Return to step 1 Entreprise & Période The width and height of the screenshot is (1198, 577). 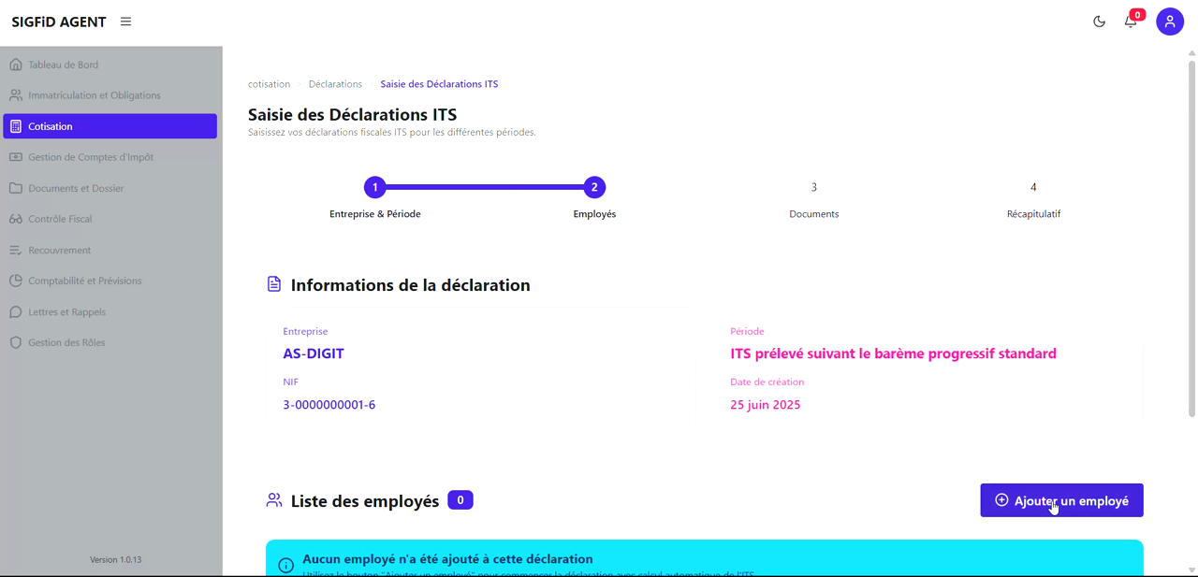pyautogui.click(x=375, y=187)
